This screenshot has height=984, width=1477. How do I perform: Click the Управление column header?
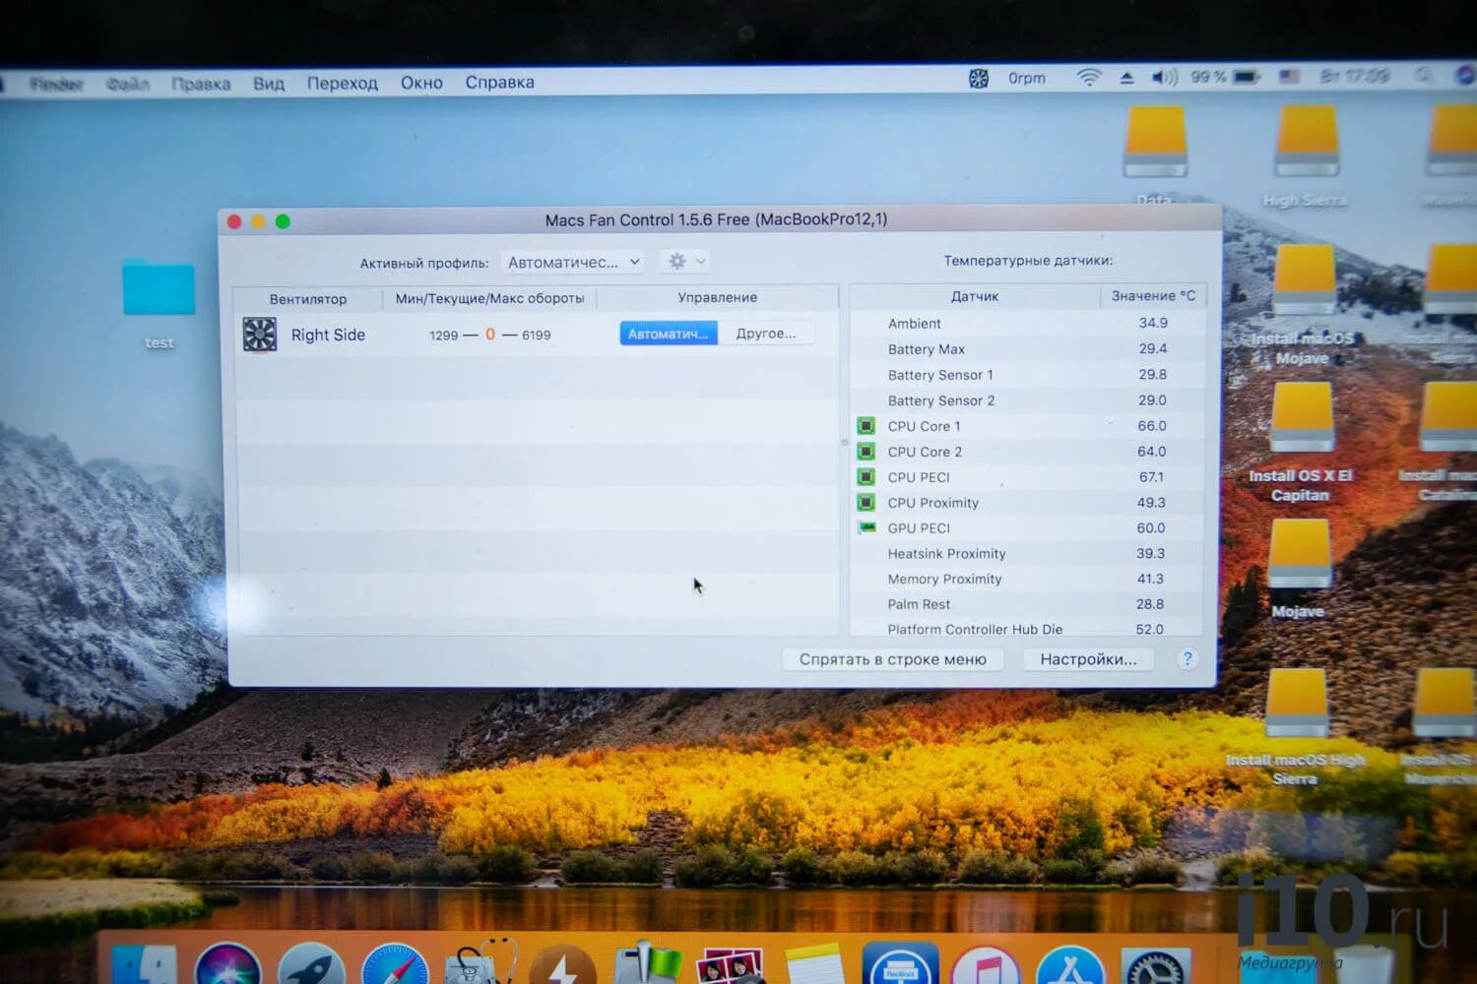(718, 297)
